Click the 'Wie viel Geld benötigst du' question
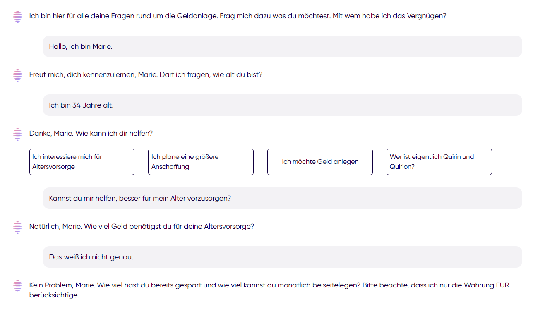 coord(142,227)
